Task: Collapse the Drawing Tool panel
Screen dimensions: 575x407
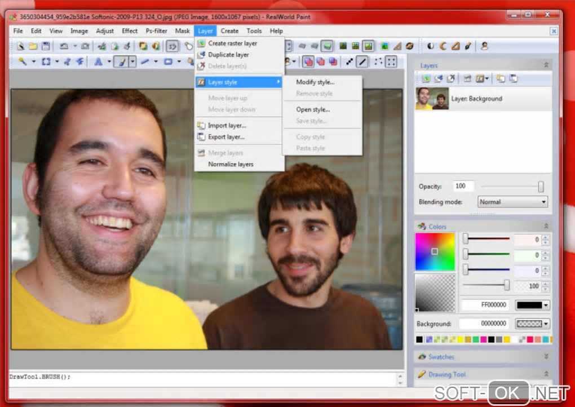Action: point(546,374)
